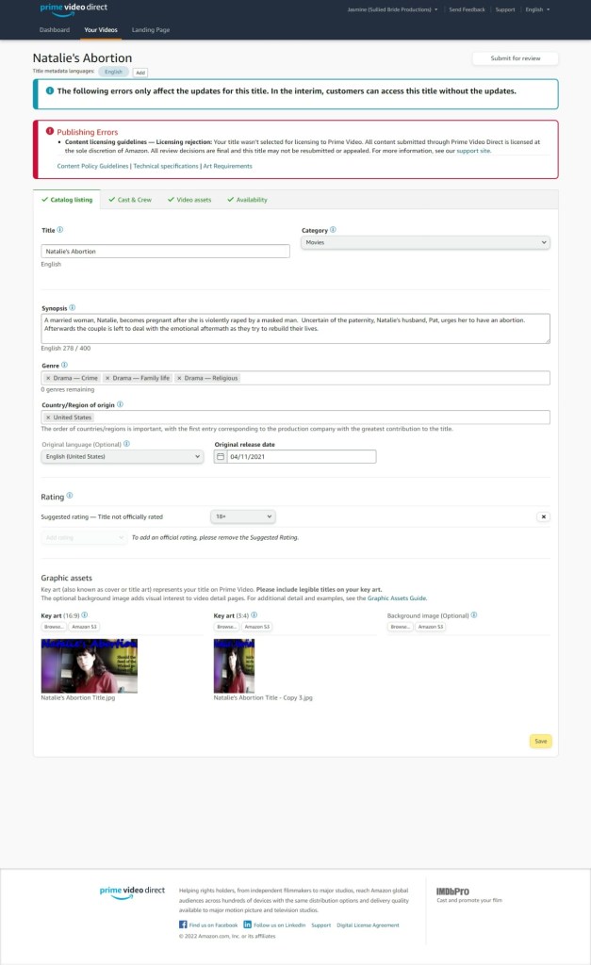Open the Category dropdown showing Movies
591x965 pixels.
coord(425,243)
